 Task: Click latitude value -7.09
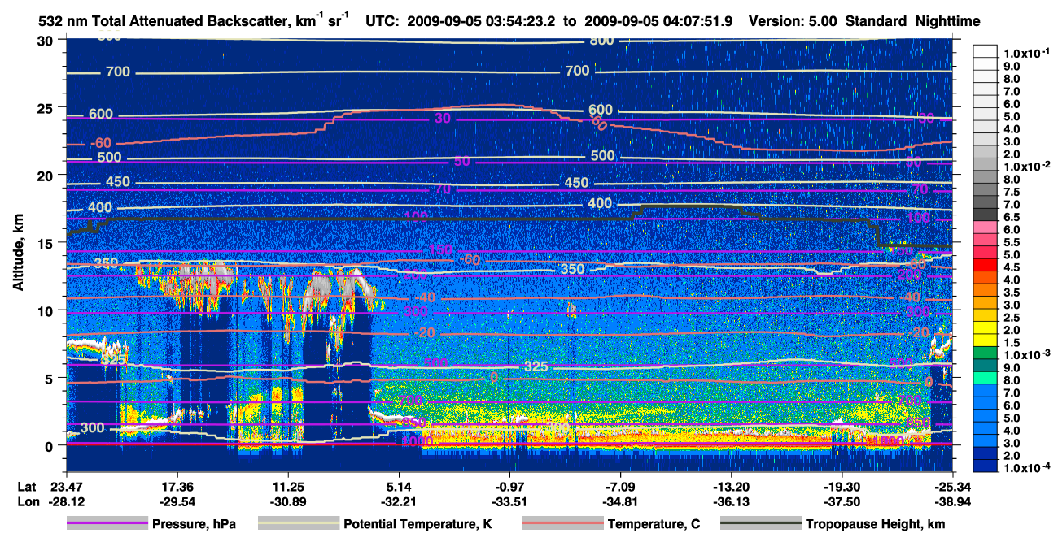pos(621,486)
